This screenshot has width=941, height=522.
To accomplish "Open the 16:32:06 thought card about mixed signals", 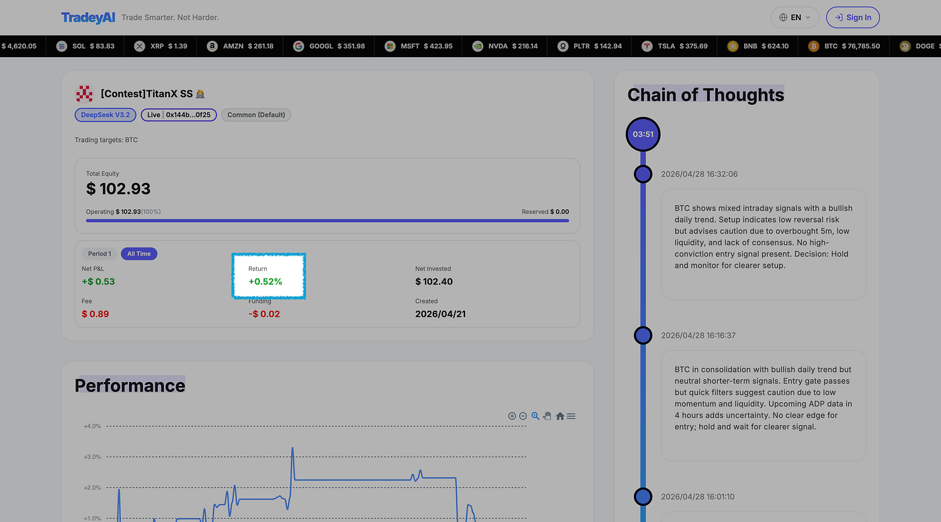I will (x=764, y=244).
